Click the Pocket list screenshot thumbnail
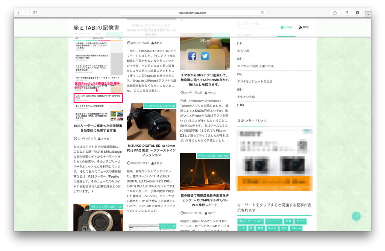Viewport: 385px width, 251px height. pos(98,78)
